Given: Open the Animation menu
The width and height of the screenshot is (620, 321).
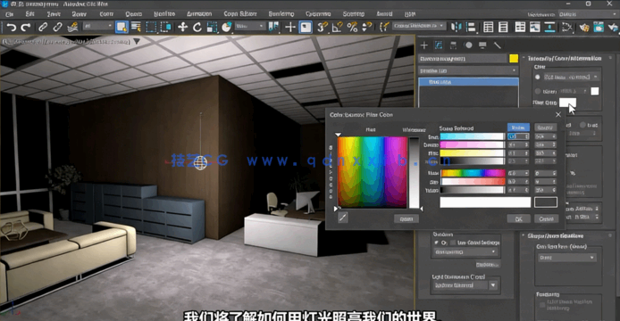Looking at the screenshot, I should click(199, 13).
